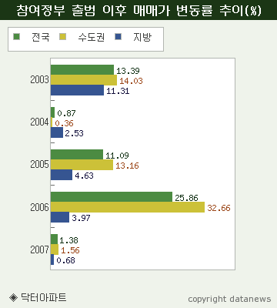Click the 2006 blue bar 3.97
The width and height of the screenshot is (277, 308).
pos(60,217)
